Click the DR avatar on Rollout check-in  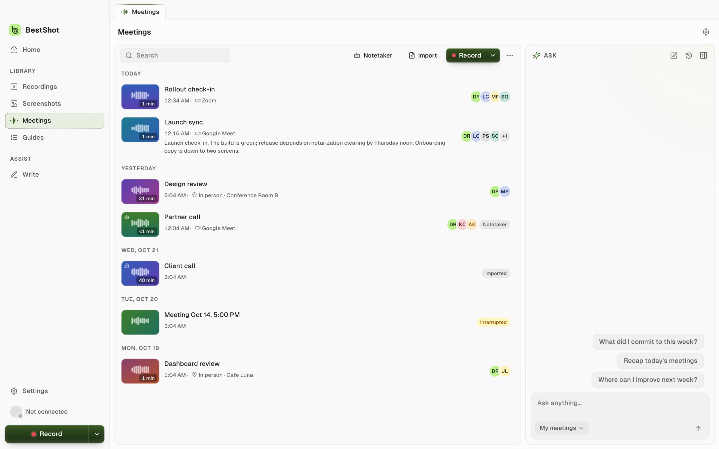coord(476,97)
